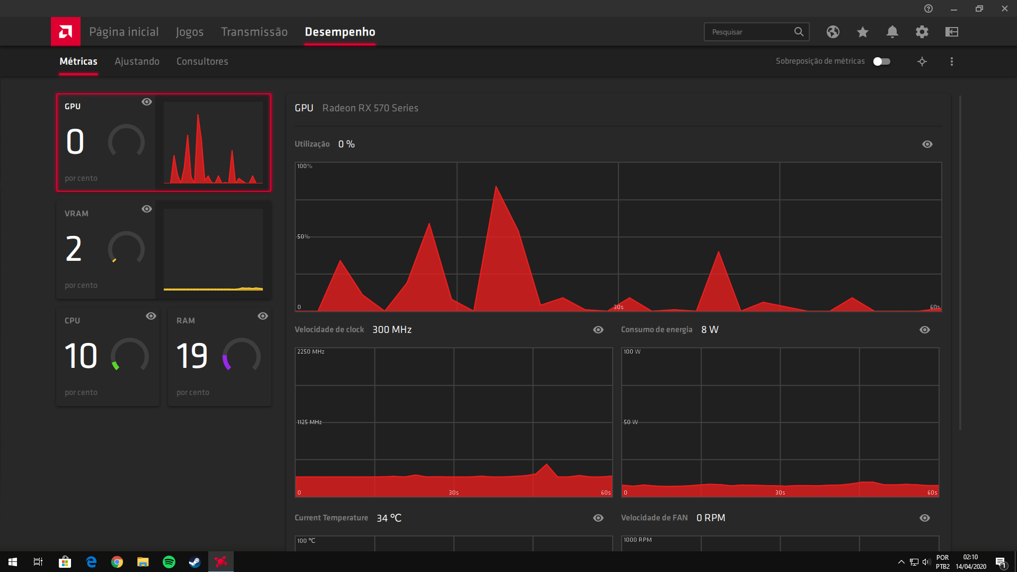Switch to Consultores sub-tab
The image size is (1017, 572).
point(202,61)
